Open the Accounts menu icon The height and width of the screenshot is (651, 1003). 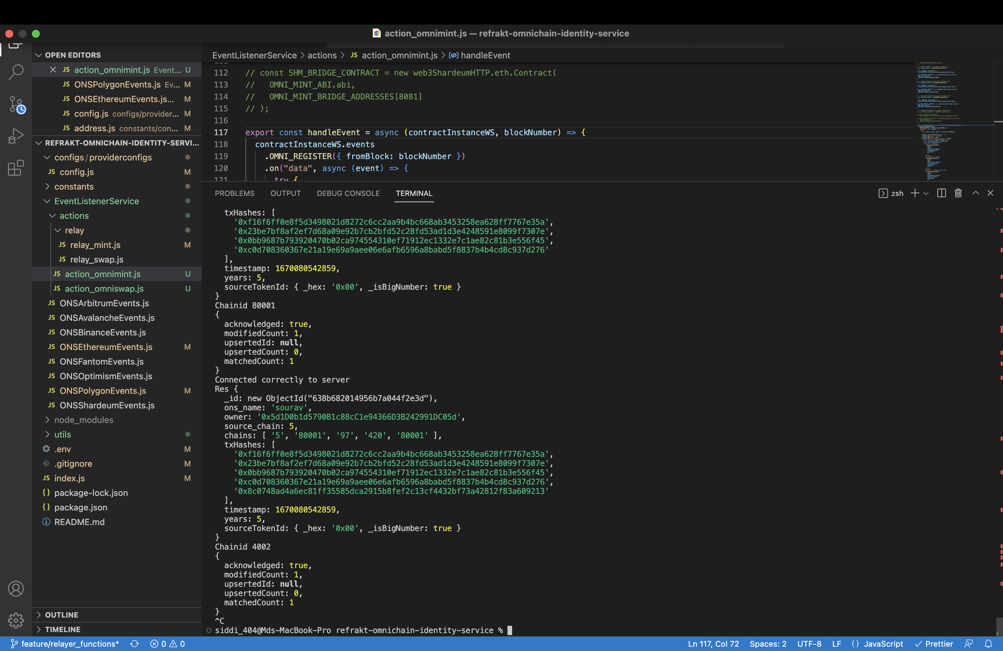(x=16, y=588)
